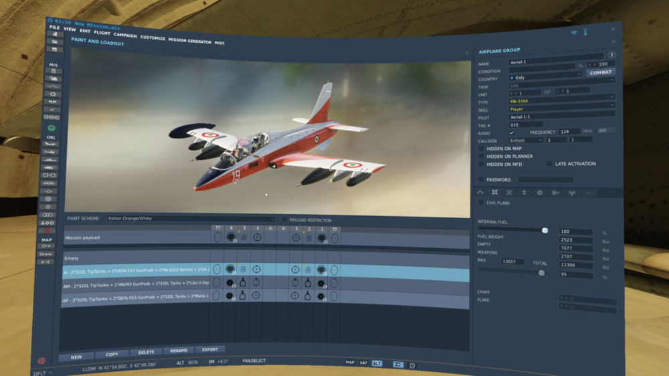The height and width of the screenshot is (376, 669).
Task: Toggle the RADIO checkbox
Action: click(x=512, y=132)
